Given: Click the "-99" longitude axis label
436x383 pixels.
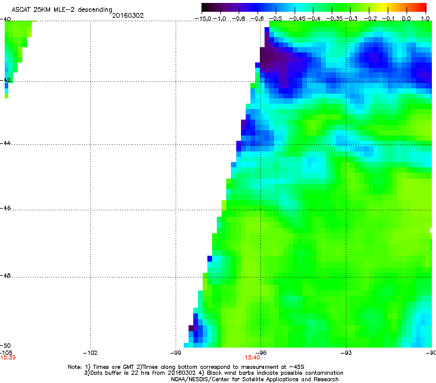Looking at the screenshot, I should [176, 353].
